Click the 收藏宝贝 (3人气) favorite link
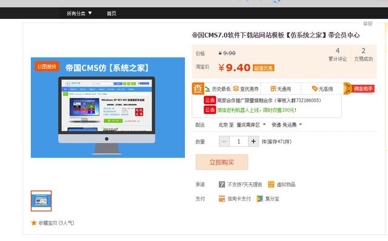 pos(56,223)
